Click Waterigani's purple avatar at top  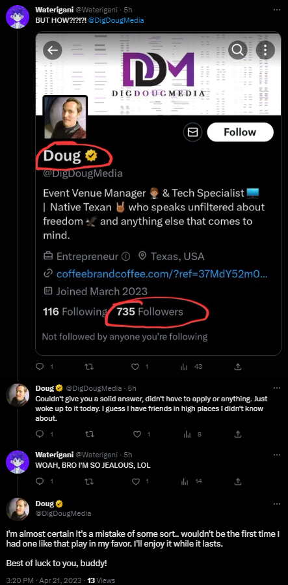(x=18, y=18)
